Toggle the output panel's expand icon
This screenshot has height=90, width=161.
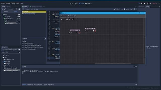pyautogui.click(x=136, y=84)
